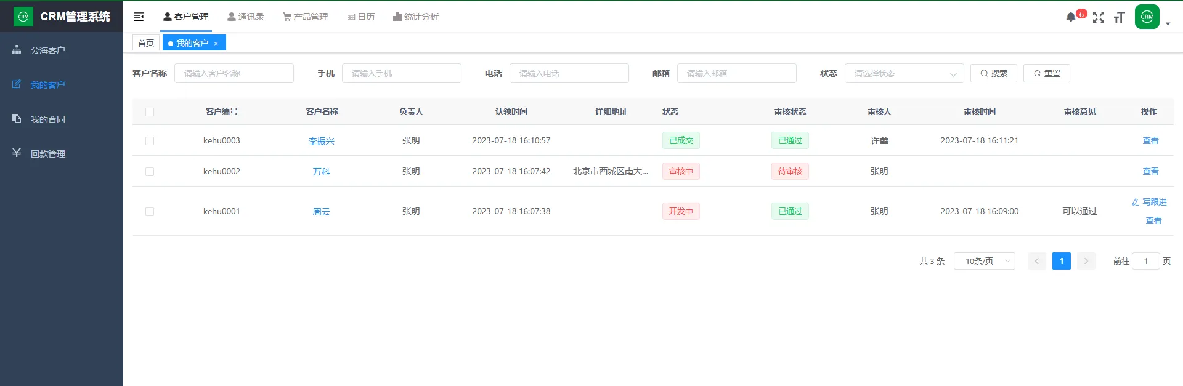
Task: Select the 产品管理 top menu
Action: tap(306, 17)
